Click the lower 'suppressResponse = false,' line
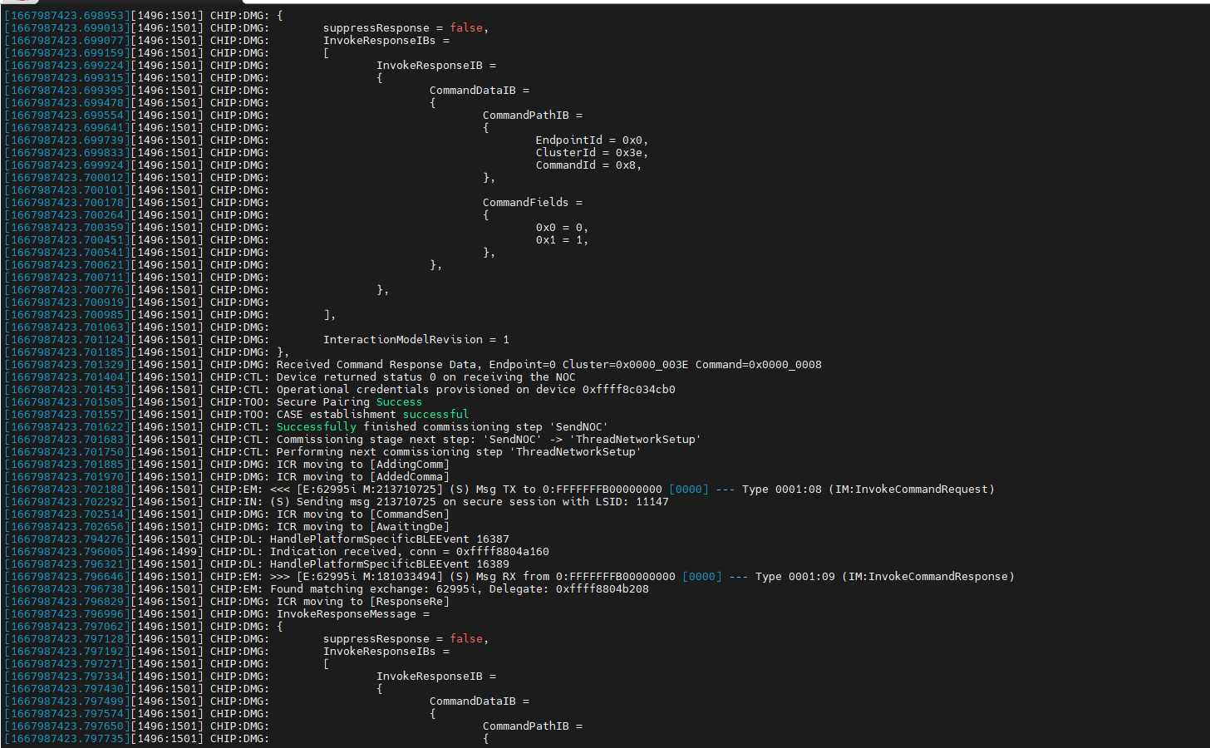Viewport: 1210px width, 748px height. [x=406, y=639]
